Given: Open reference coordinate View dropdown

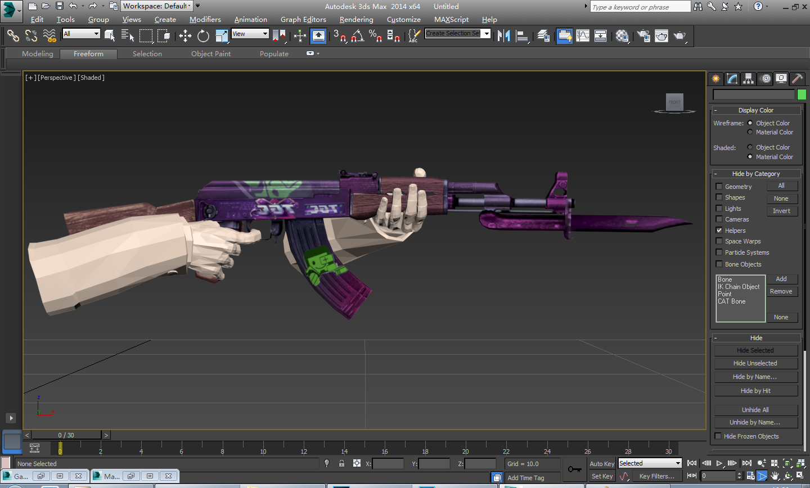Looking at the screenshot, I should point(250,34).
